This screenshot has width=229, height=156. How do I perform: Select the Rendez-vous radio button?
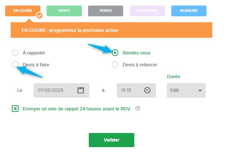pyautogui.click(x=115, y=53)
